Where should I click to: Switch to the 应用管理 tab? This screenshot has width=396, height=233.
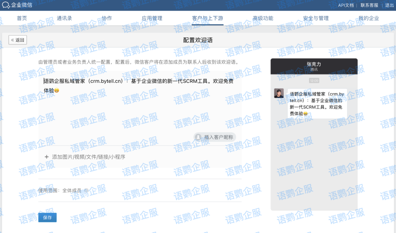(152, 18)
